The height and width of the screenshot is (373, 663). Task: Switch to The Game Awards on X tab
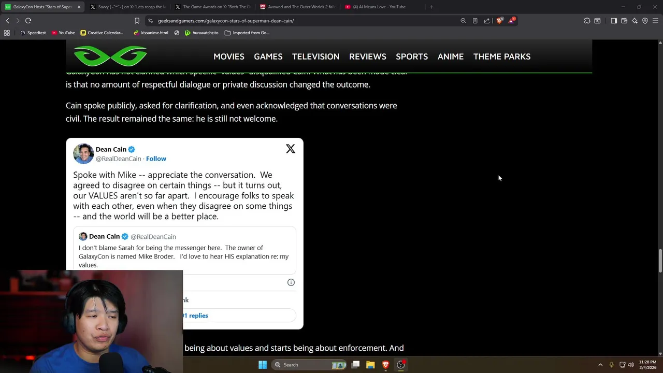[212, 7]
